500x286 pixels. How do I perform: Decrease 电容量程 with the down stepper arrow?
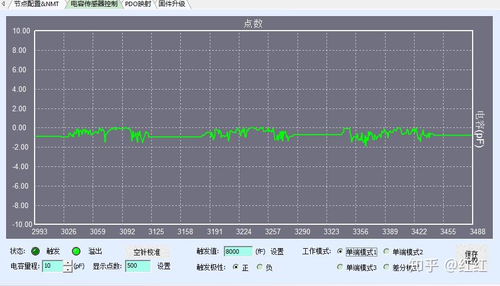click(x=68, y=269)
